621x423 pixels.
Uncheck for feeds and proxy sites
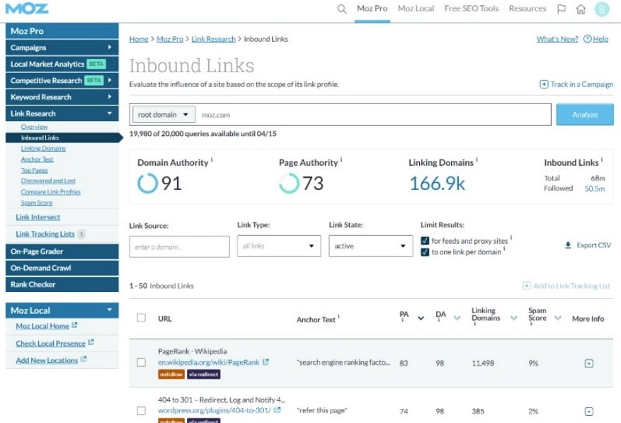[x=425, y=241]
